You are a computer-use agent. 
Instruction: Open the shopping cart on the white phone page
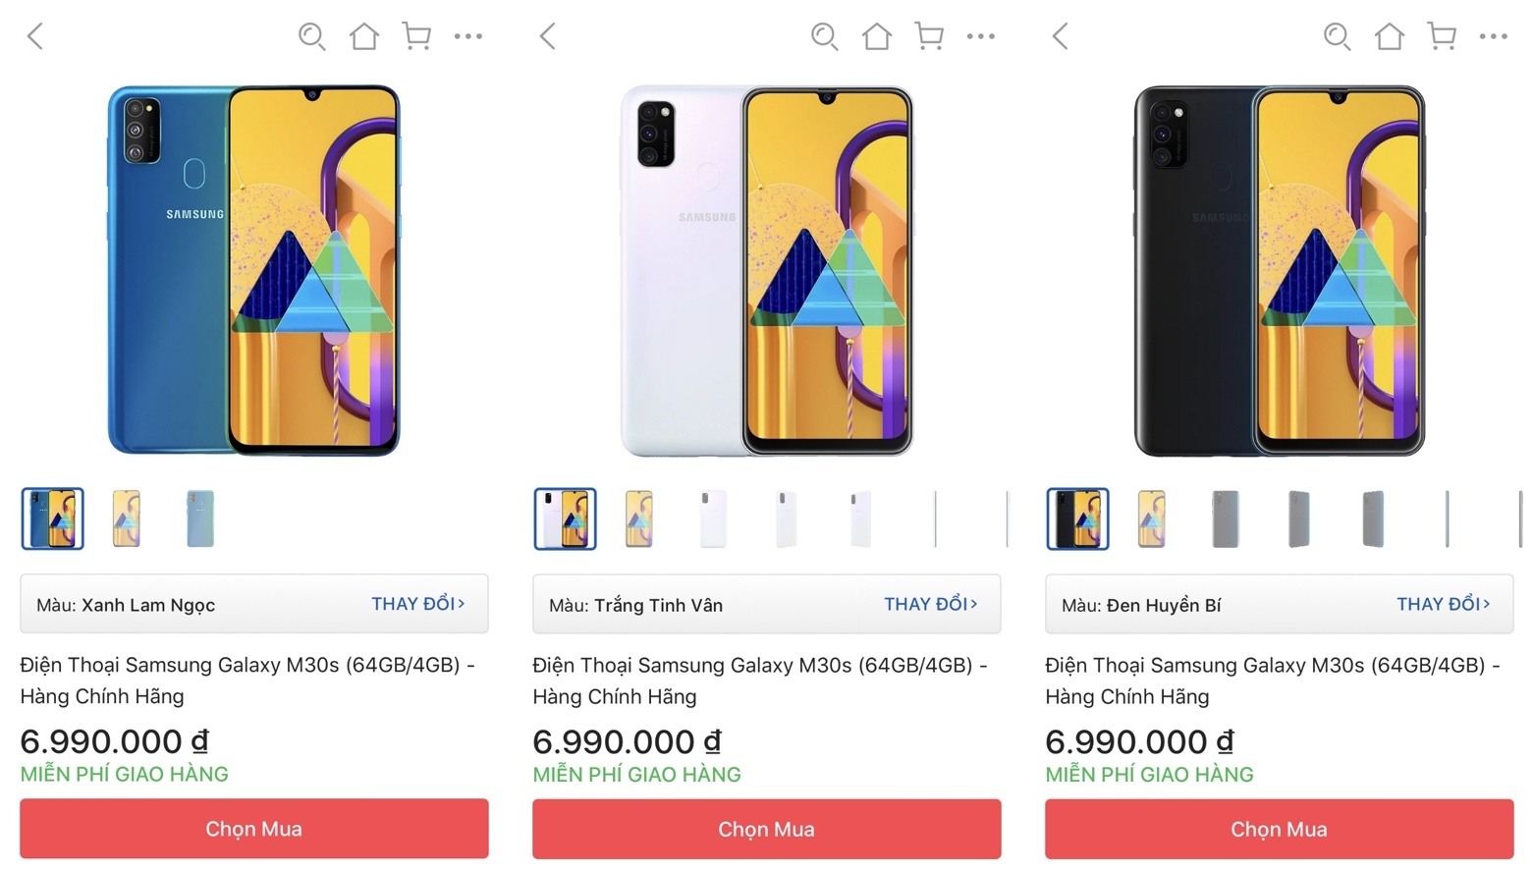[x=928, y=36]
